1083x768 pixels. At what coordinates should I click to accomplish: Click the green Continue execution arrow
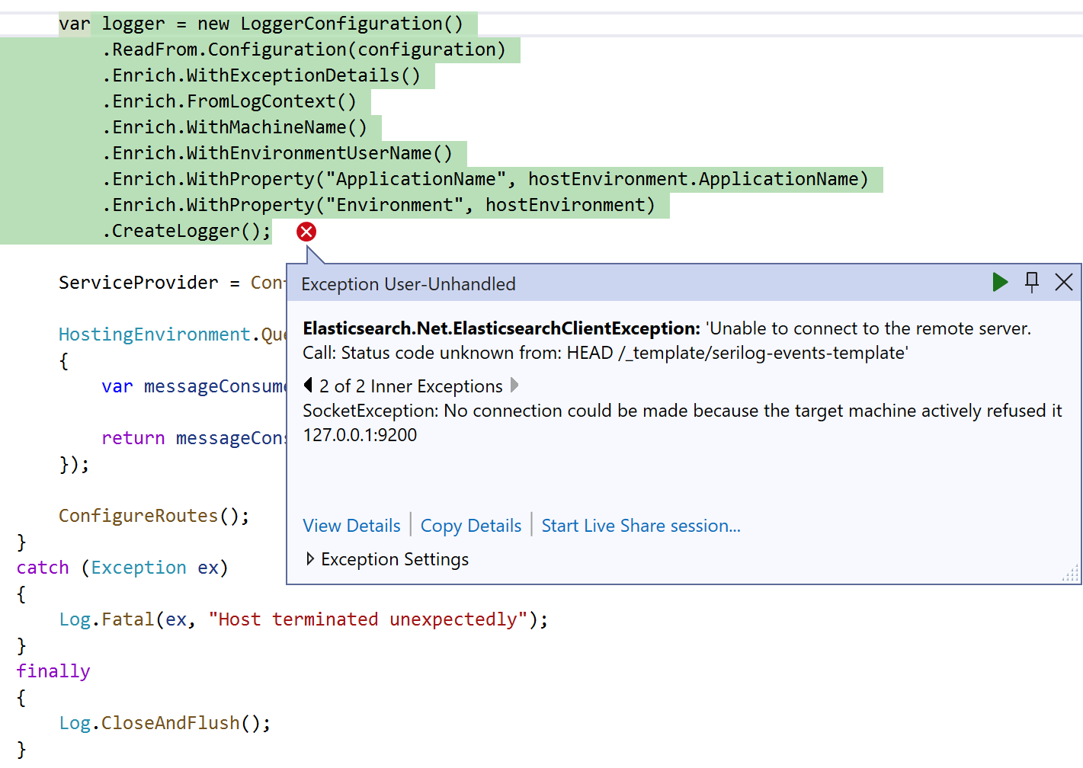pyautogui.click(x=1000, y=282)
